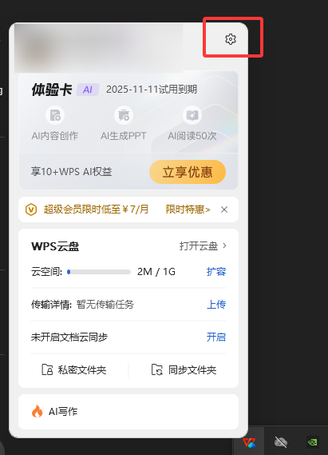The height and width of the screenshot is (455, 328).
Task: Click 开启 to enable document cloud sync
Action: point(216,337)
